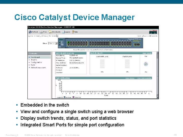Open the Legend toolbar icon
Screen dimensions: 183x137
[63, 32]
